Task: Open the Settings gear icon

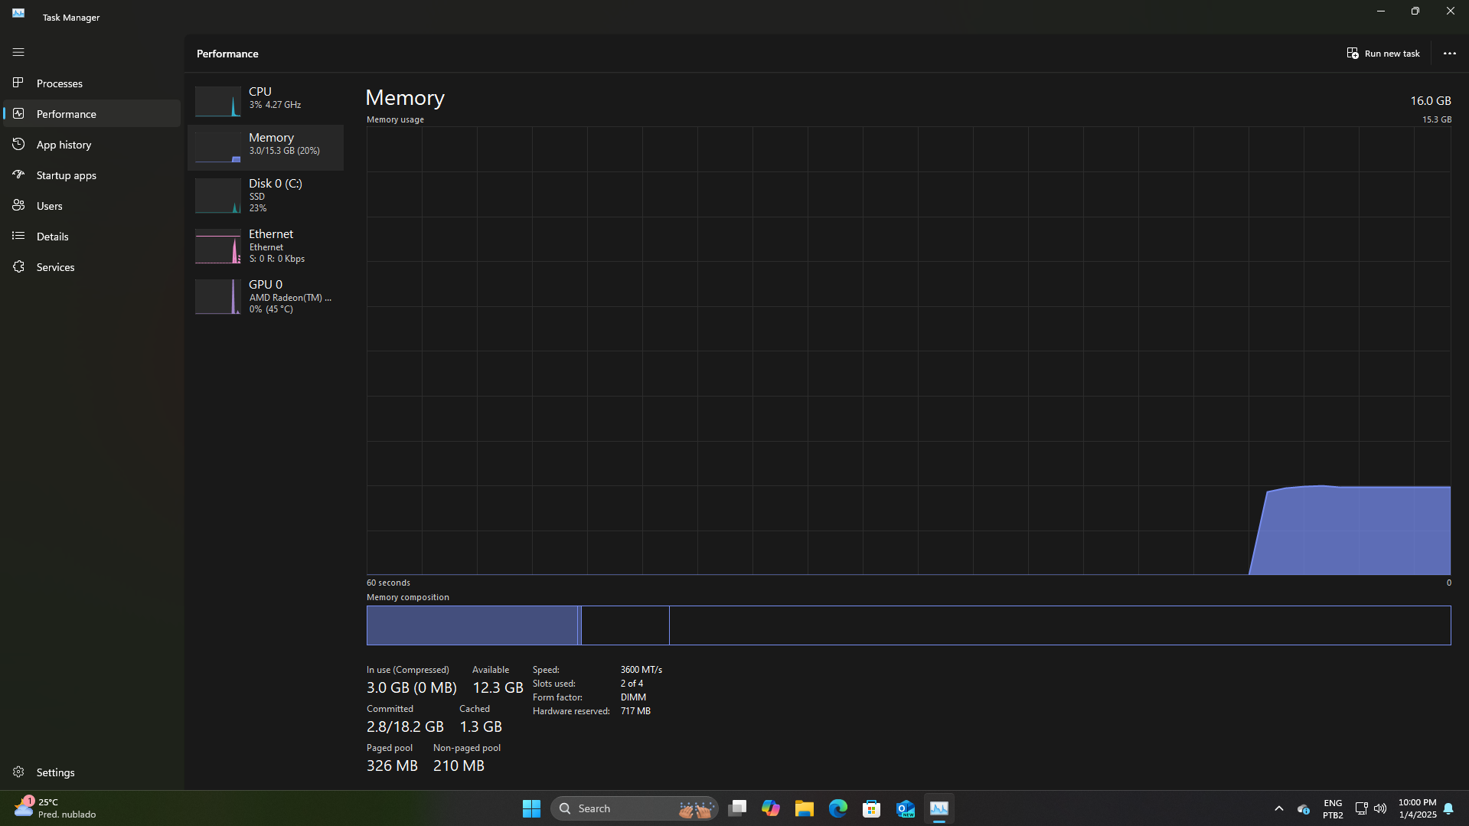Action: (x=18, y=772)
